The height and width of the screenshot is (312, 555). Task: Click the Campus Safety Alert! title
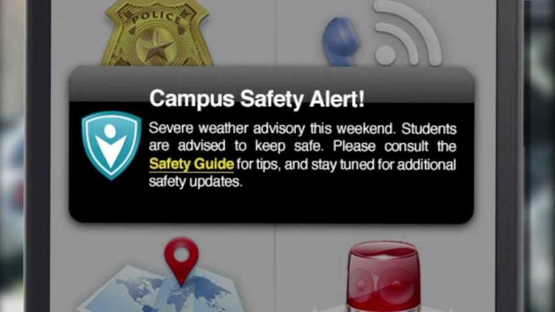click(257, 98)
